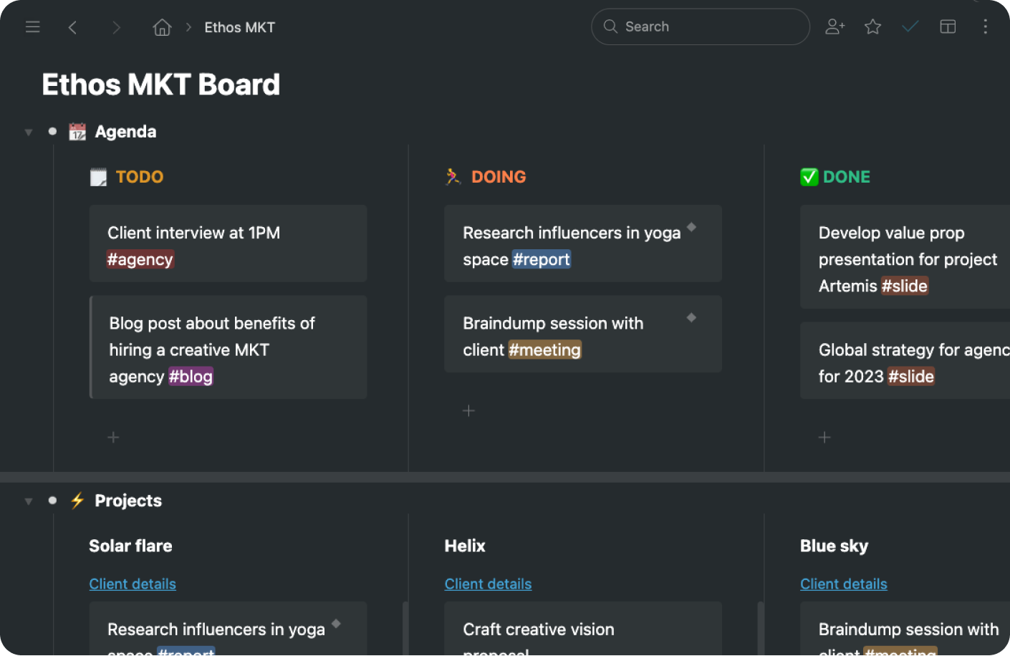This screenshot has height=656, width=1010.
Task: Toggle the blue verification checkmark
Action: (910, 26)
